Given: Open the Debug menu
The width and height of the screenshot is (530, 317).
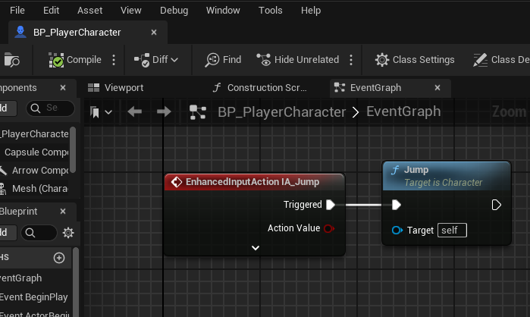Looking at the screenshot, I should click(x=174, y=11).
